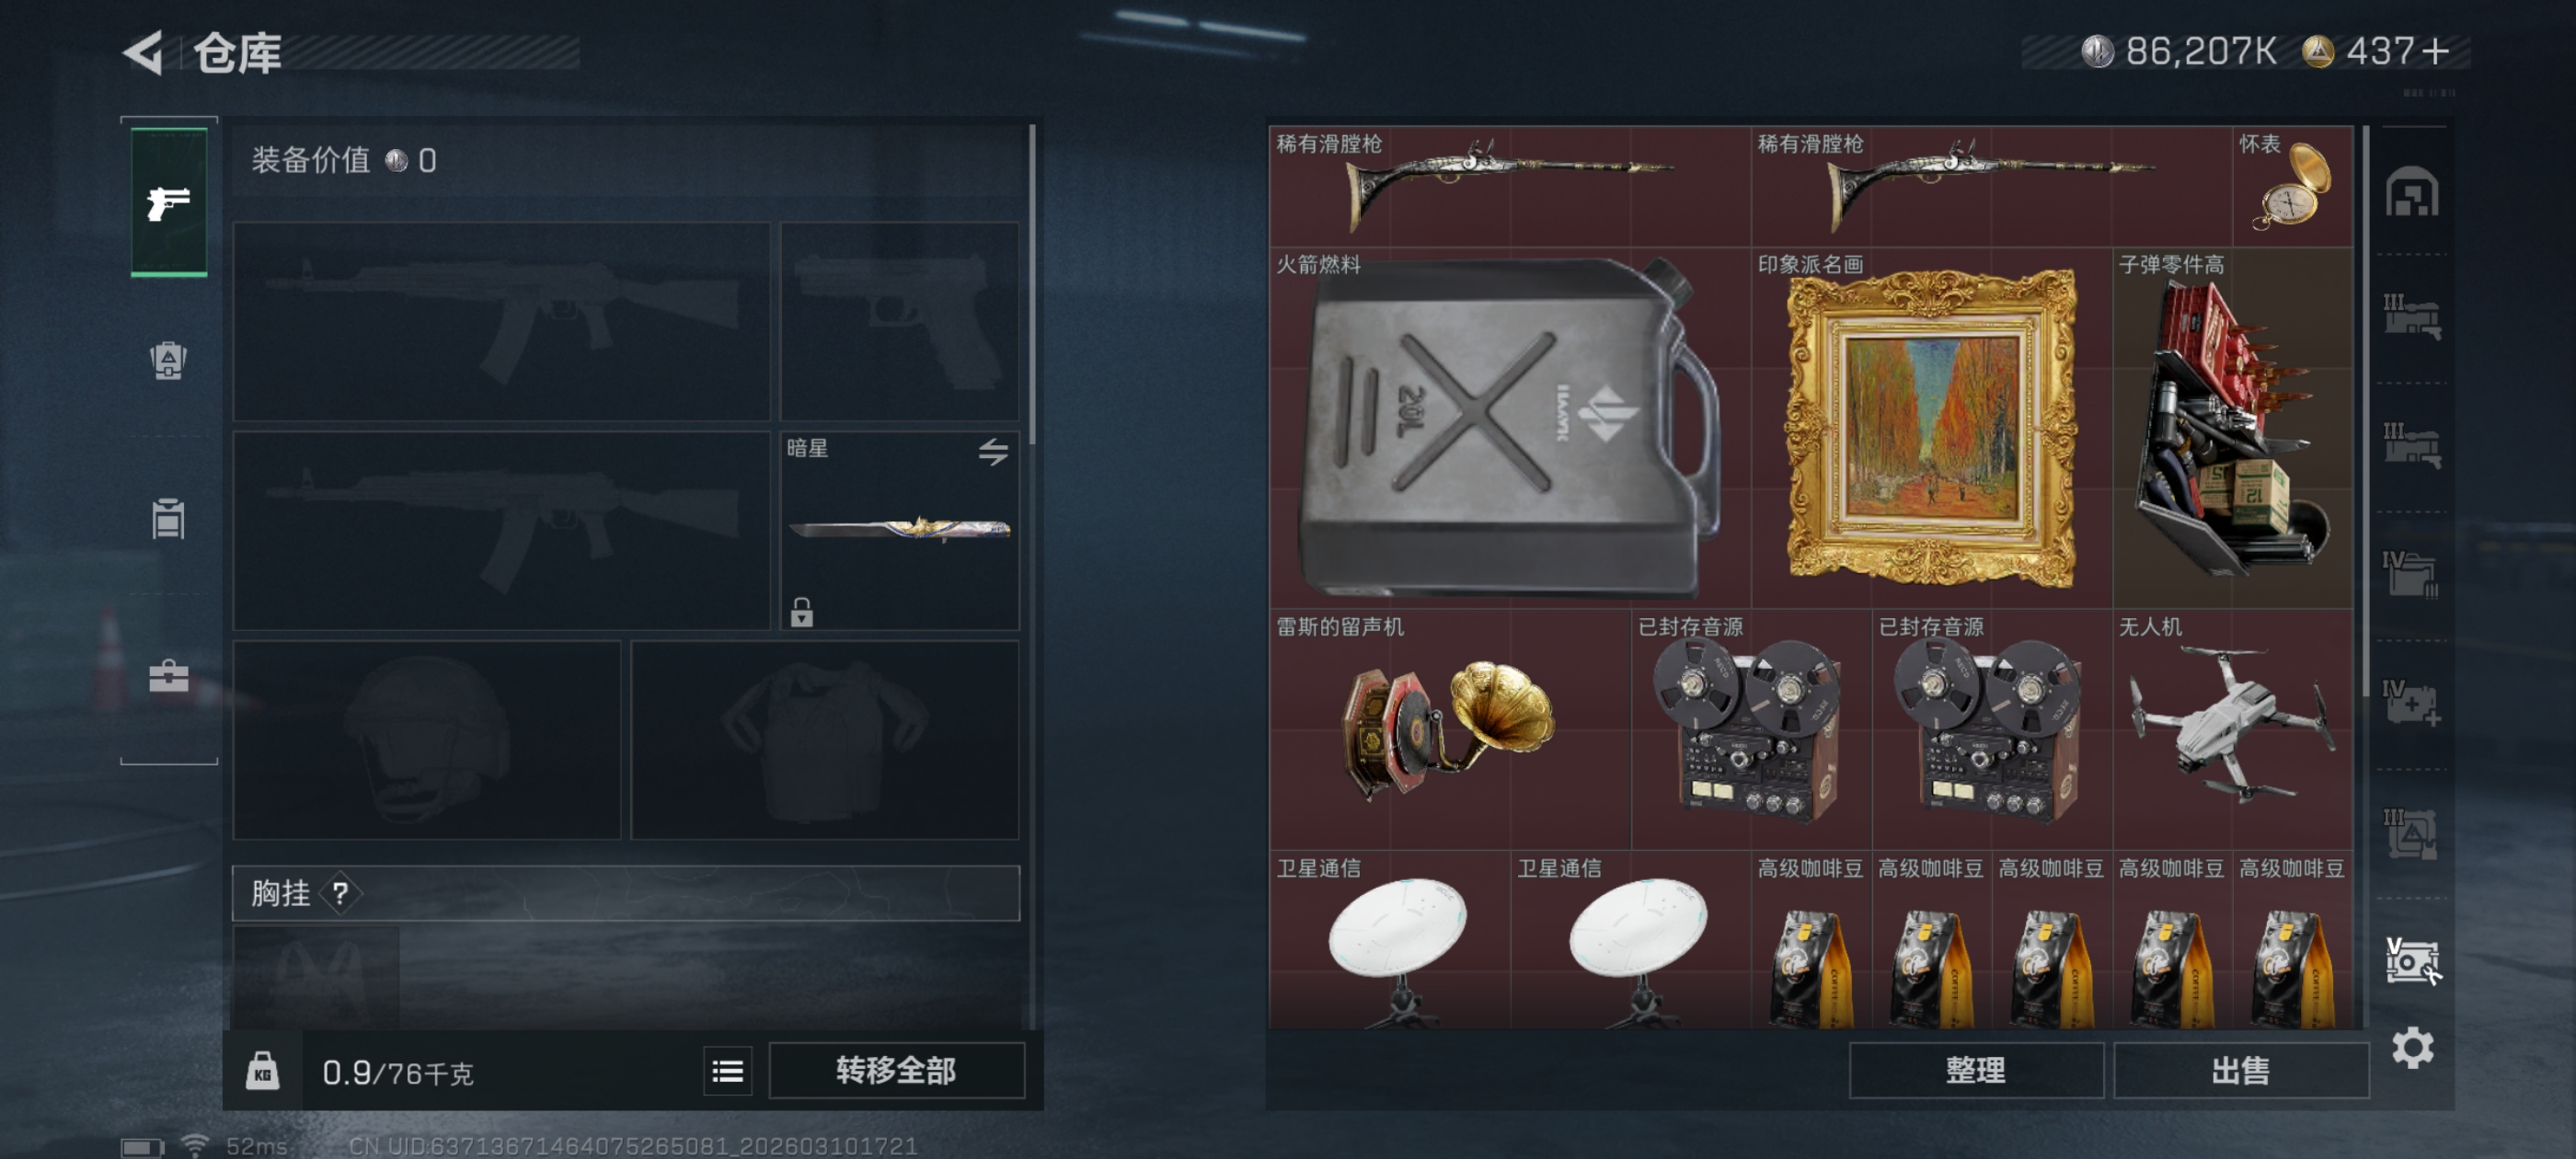Select the main stash house icon

[2411, 191]
